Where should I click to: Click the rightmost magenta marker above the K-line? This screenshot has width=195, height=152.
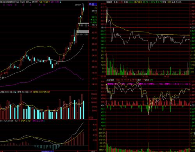pos(44,5)
